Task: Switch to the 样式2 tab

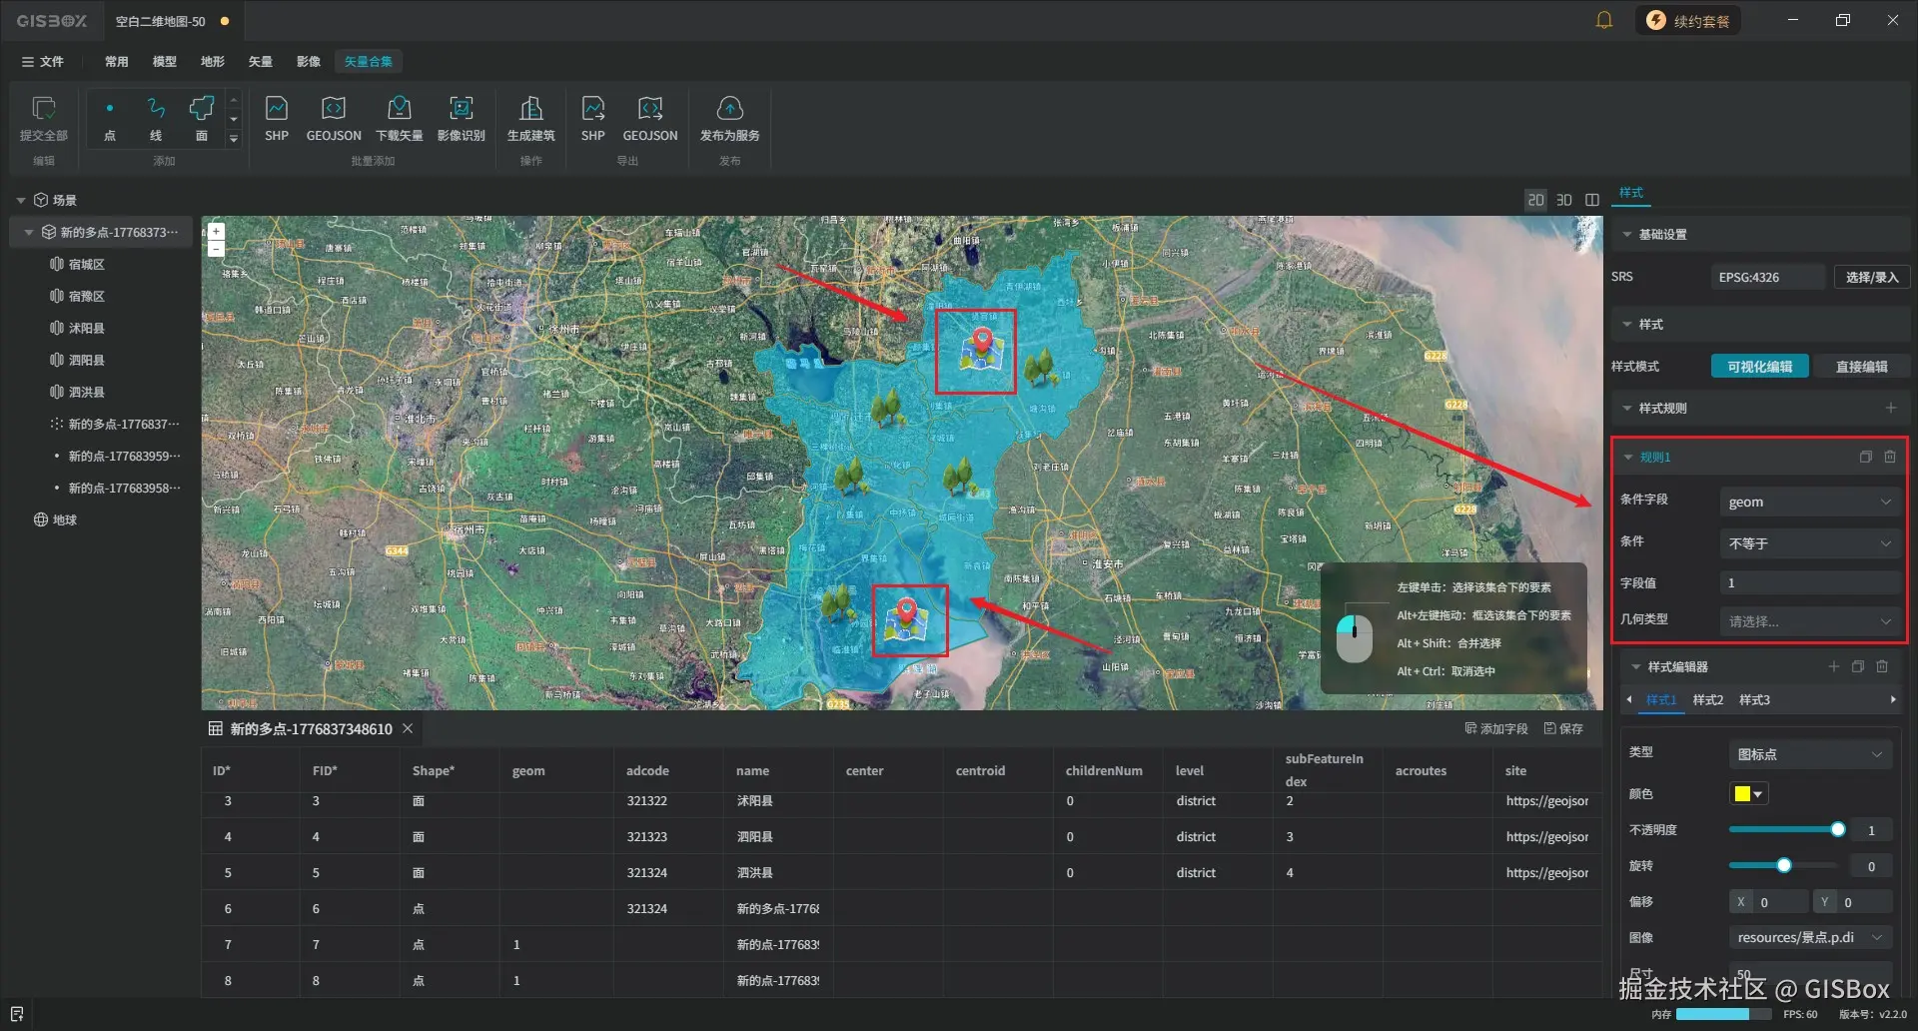Action: [x=1707, y=699]
